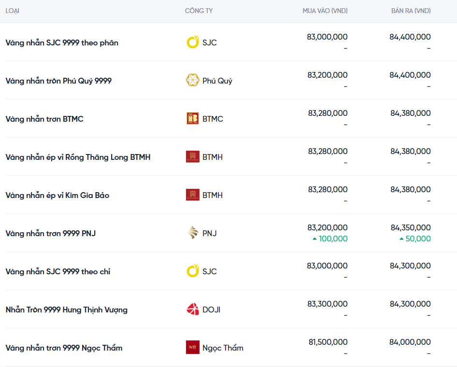Open 'Vàng nhẫn trơn 9999 PNJ' details
This screenshot has width=457, height=367.
coord(51,233)
